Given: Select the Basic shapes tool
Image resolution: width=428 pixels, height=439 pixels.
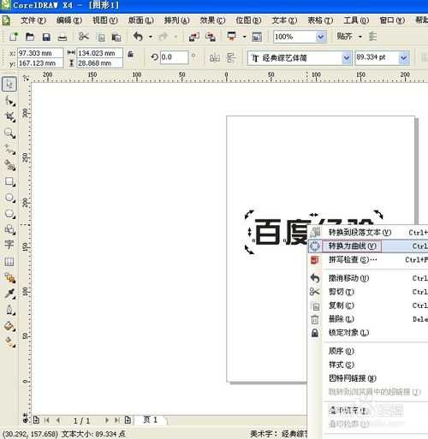Looking at the screenshot, I should tap(9, 229).
